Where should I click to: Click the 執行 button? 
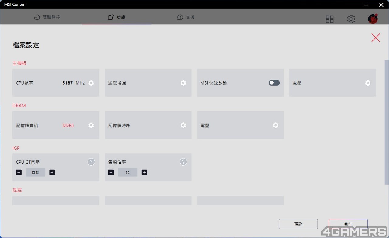(348, 224)
